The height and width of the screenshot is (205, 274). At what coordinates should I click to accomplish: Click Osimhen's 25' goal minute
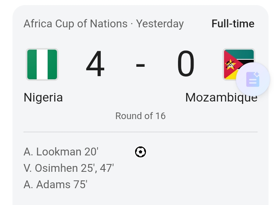[89, 168]
